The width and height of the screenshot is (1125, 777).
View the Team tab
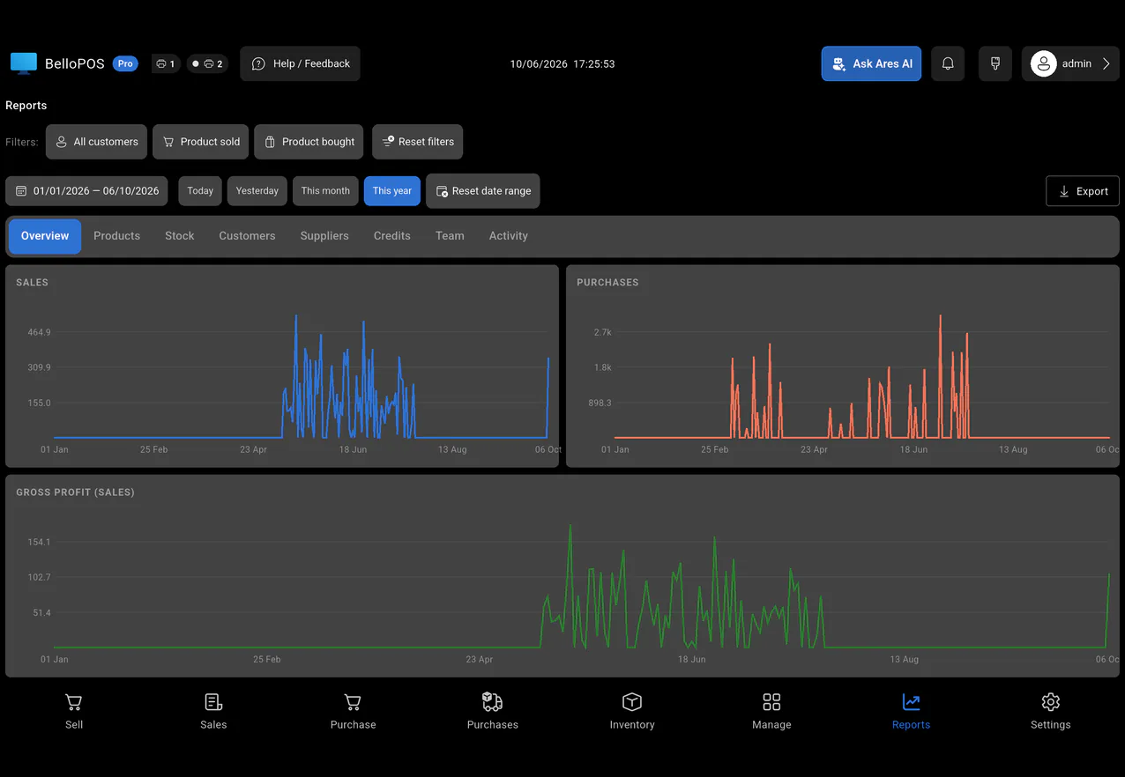450,236
